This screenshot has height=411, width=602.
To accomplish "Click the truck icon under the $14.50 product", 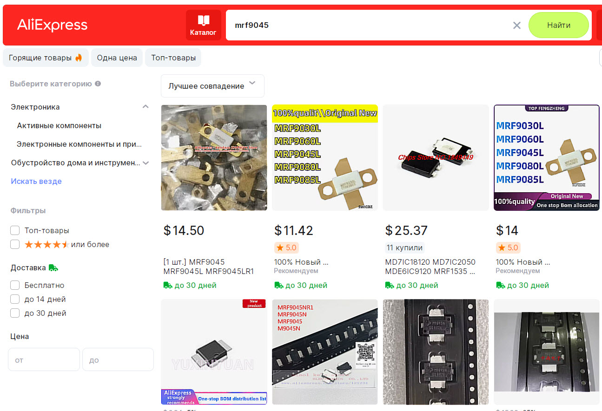I will pyautogui.click(x=168, y=285).
